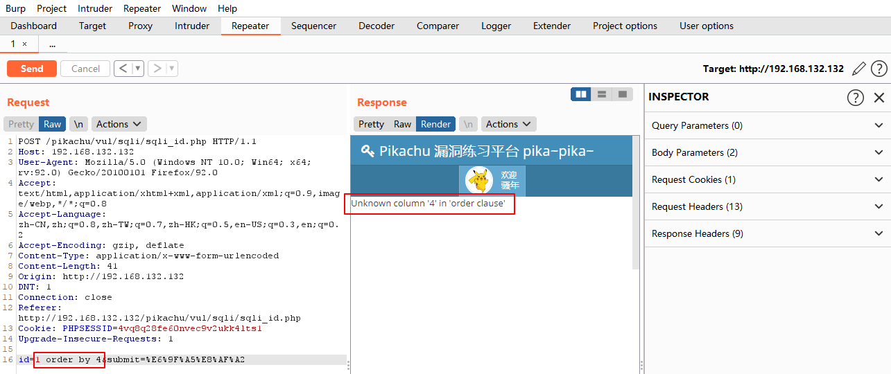Click the Response panel vertical scrollbar
891x374 pixels.
(637, 201)
